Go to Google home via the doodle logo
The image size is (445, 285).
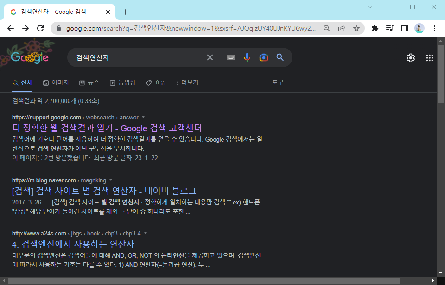tap(30, 57)
